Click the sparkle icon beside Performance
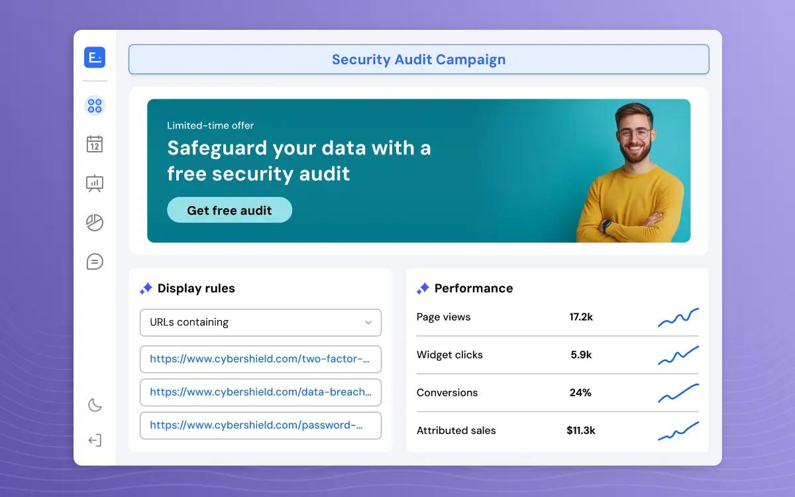The width and height of the screenshot is (795, 497). point(423,289)
